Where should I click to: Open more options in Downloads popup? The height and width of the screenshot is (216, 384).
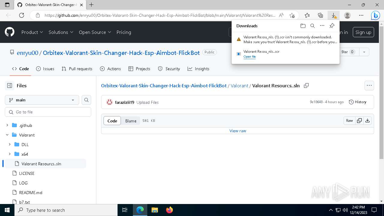pos(322,26)
